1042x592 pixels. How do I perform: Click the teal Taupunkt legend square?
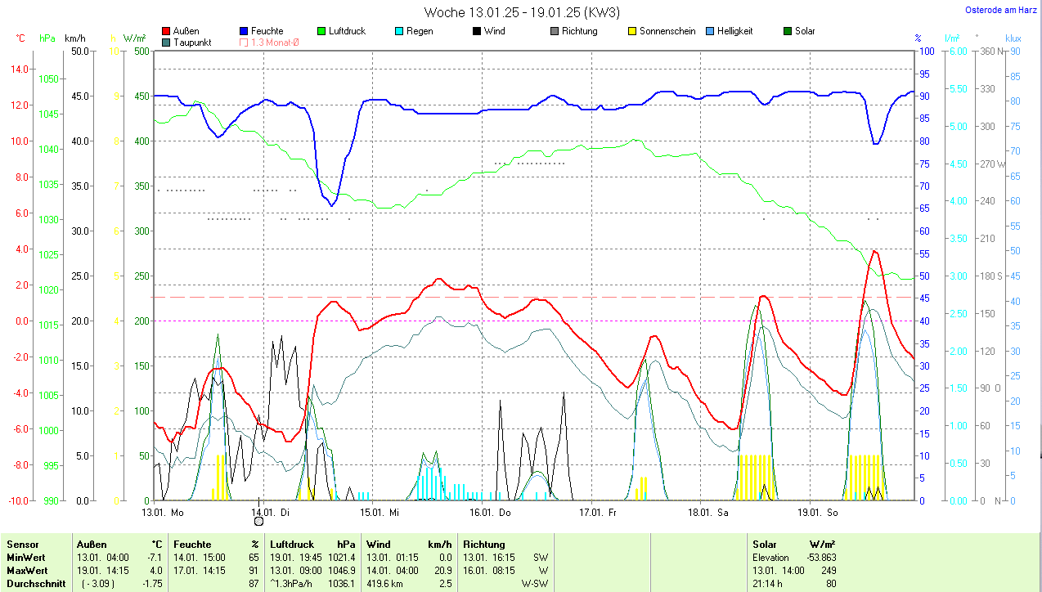(167, 43)
